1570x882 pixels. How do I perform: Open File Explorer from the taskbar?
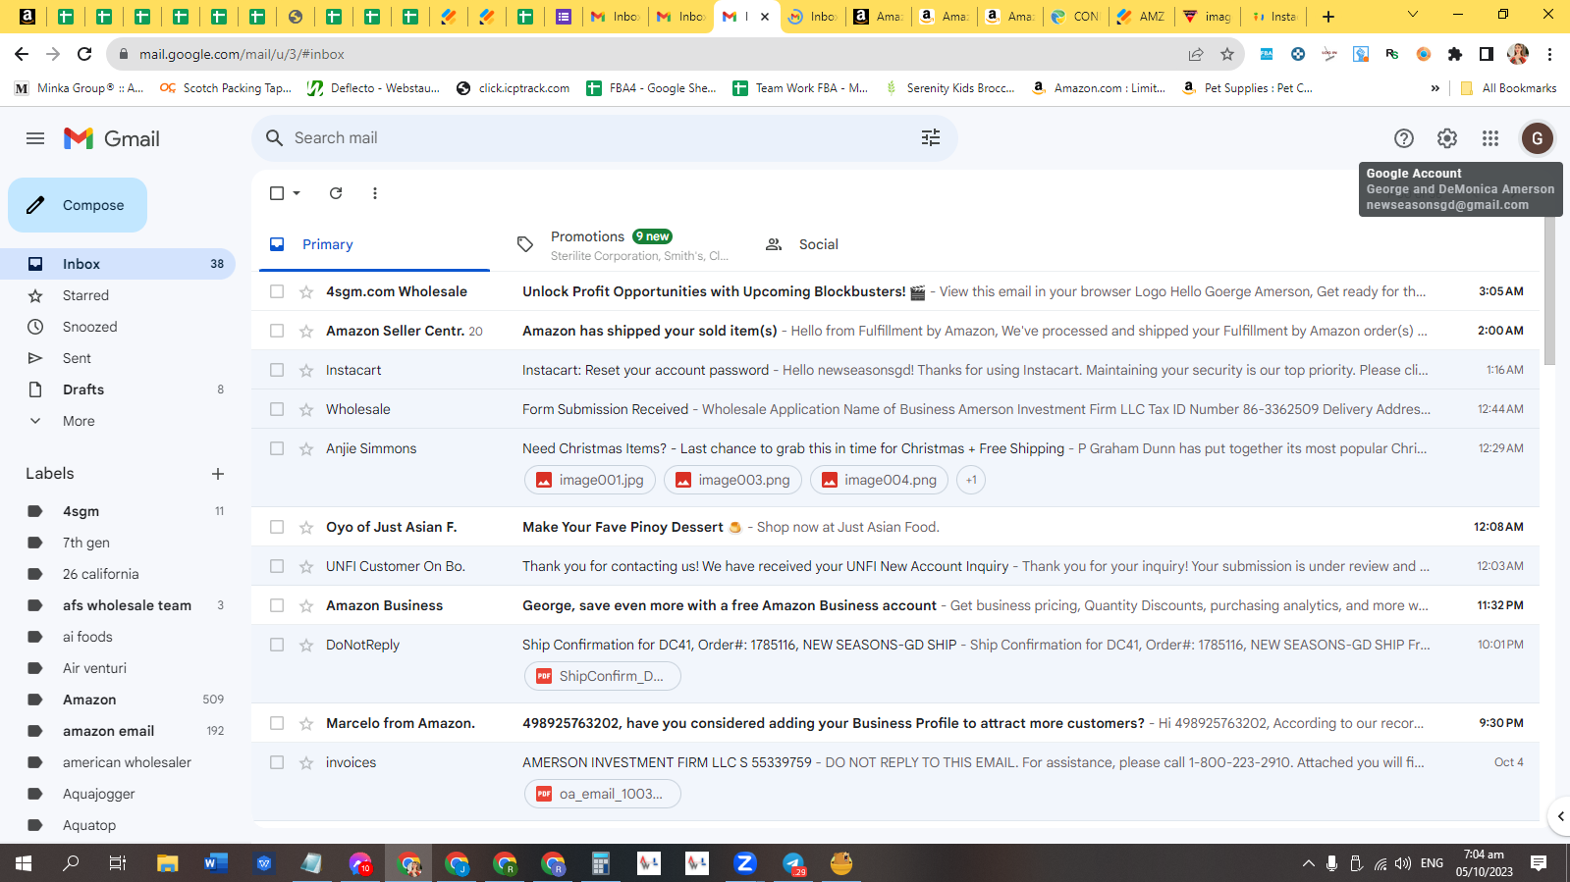[x=168, y=863]
